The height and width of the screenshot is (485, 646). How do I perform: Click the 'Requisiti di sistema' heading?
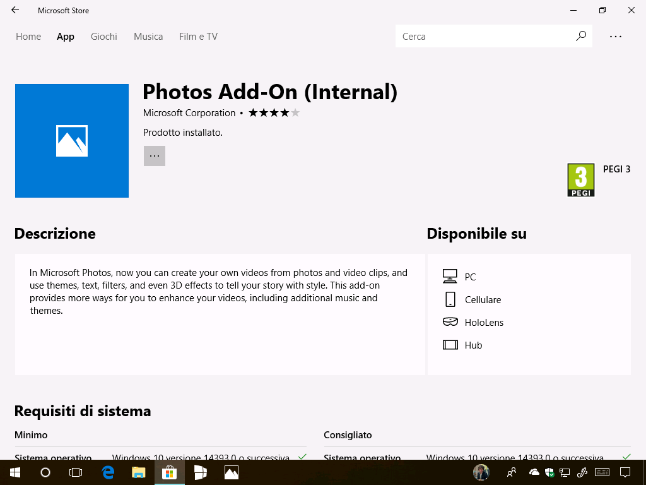click(83, 411)
